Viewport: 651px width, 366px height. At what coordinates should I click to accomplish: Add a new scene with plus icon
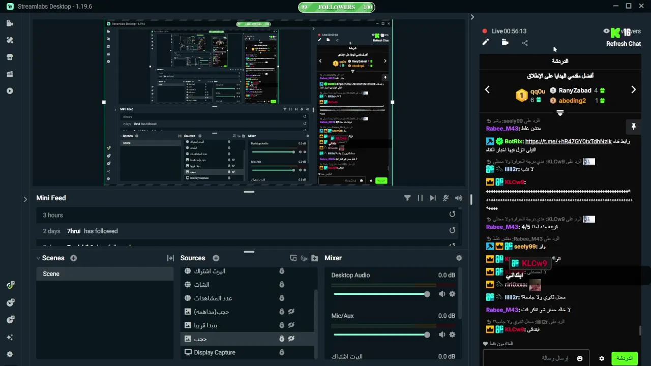tap(74, 258)
